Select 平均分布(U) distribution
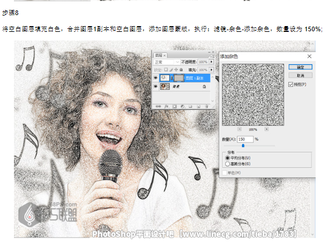Screen dimensions: 329x245 pos(227,158)
